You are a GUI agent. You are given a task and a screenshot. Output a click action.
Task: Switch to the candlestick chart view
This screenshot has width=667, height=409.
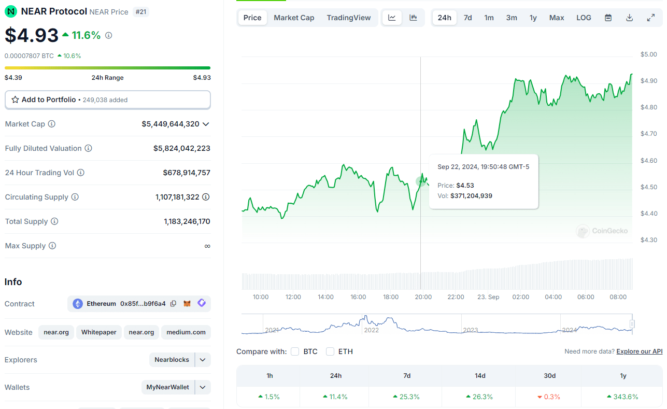coord(413,18)
